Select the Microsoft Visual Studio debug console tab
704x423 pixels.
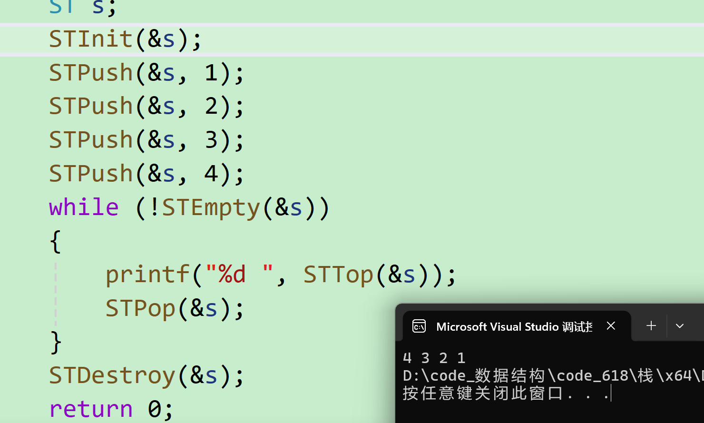tap(514, 327)
